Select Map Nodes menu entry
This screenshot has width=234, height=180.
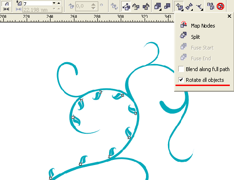coord(203,26)
